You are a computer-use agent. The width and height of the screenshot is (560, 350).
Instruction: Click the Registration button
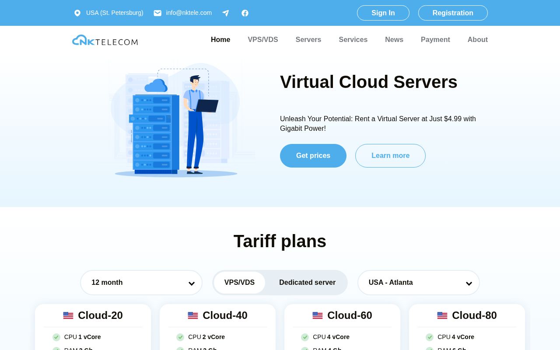tap(453, 13)
